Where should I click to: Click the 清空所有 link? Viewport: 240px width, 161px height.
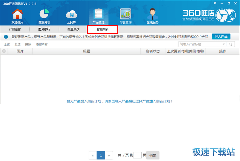pos(42,44)
